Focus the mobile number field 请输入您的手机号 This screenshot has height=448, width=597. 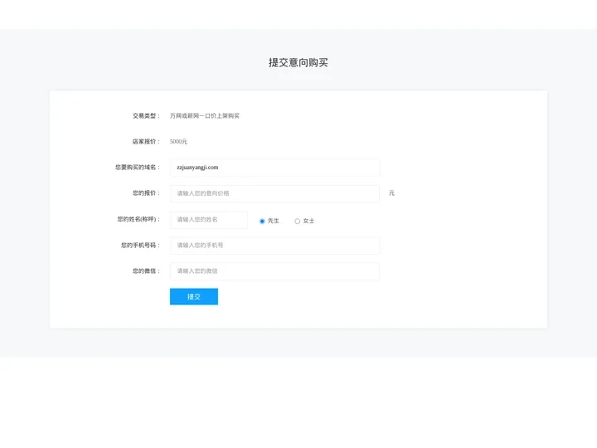[274, 246]
